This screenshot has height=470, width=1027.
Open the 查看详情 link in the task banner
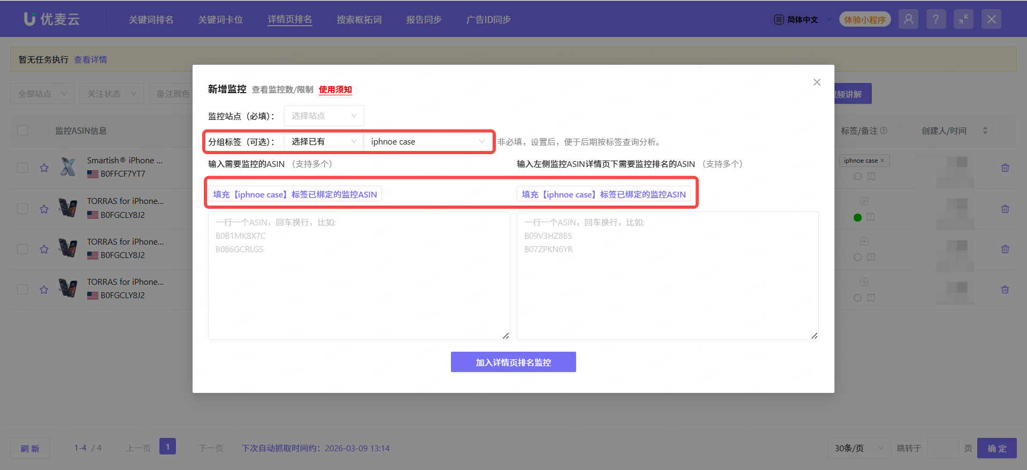90,59
